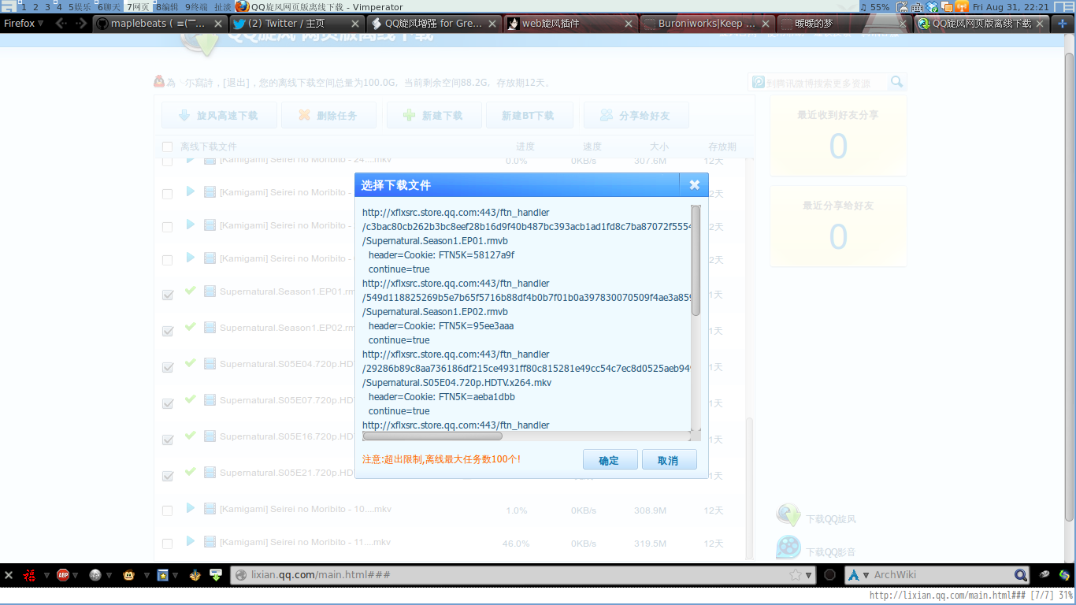Viewport: 1076px width, 605px height.
Task: Uncheck the Supernatural.S05E07.720p row checkbox
Action: coord(167,403)
